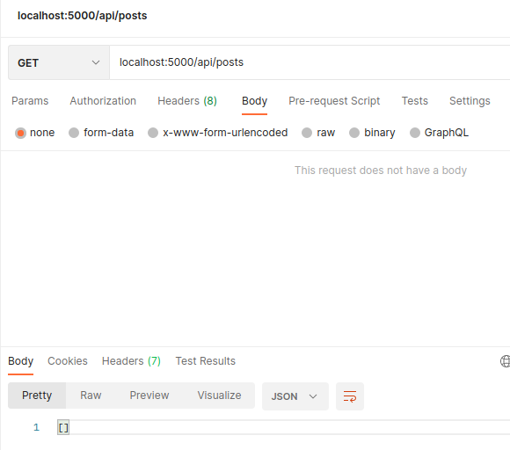The height and width of the screenshot is (450, 510).
Task: Expand the JSON format dropdown
Action: 295,396
